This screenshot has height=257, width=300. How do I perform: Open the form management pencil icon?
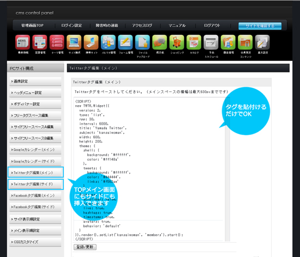click(125, 42)
